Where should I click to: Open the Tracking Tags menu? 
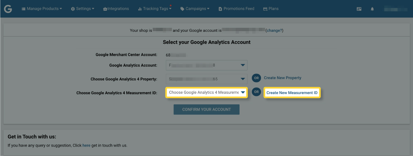pos(155,9)
